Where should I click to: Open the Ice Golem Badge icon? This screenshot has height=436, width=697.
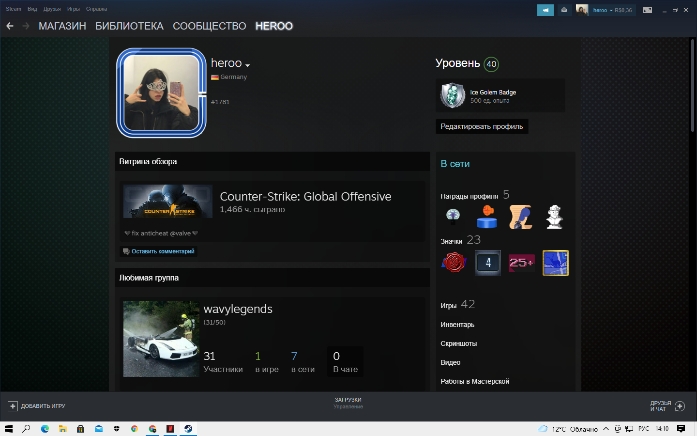[x=453, y=95]
